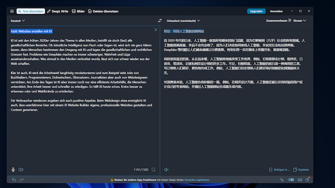
Task: Redo the last edit
Action: (x=22, y=180)
